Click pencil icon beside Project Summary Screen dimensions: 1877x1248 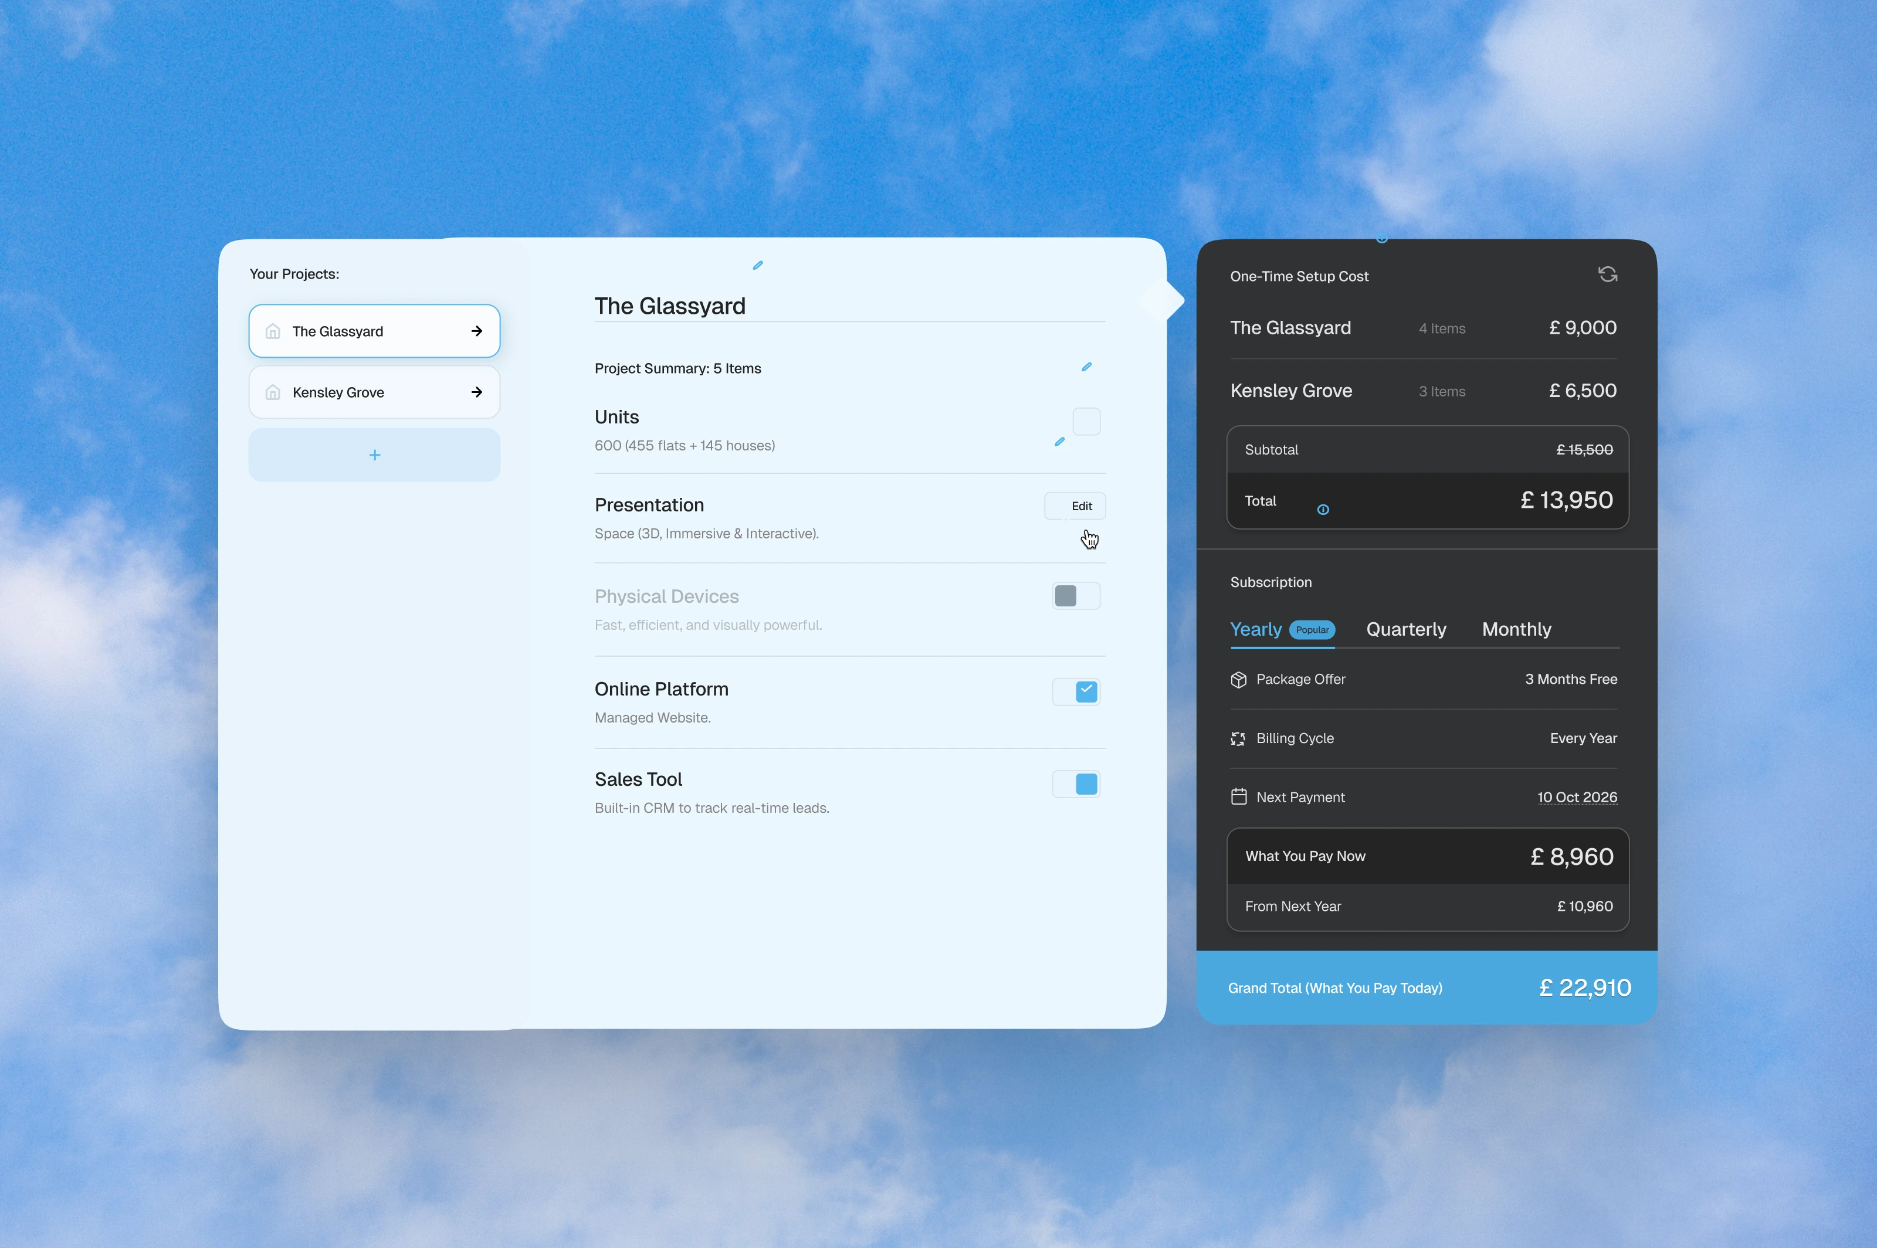(x=1086, y=367)
